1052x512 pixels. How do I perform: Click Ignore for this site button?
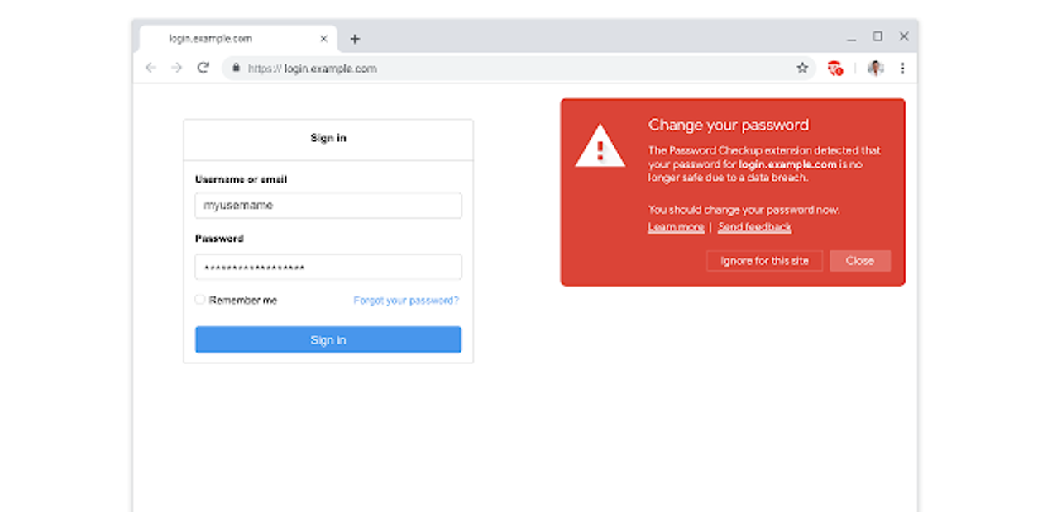click(764, 261)
